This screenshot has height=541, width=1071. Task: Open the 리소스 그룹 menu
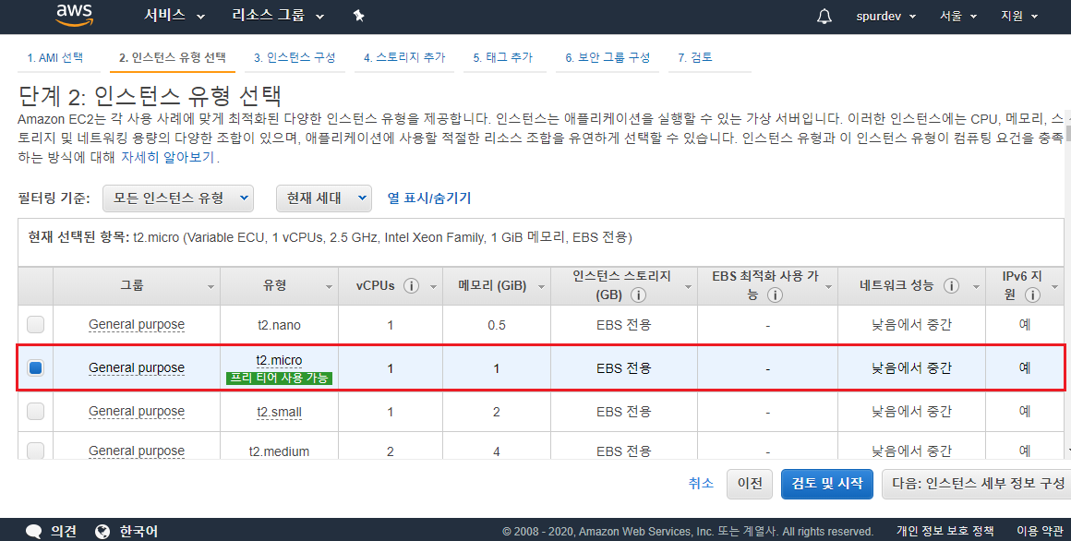pos(278,16)
